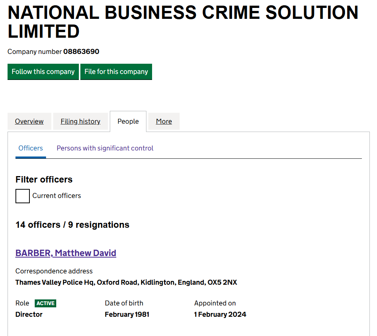Open the More tab
Viewport: 377px width, 336px height.
[x=164, y=121]
